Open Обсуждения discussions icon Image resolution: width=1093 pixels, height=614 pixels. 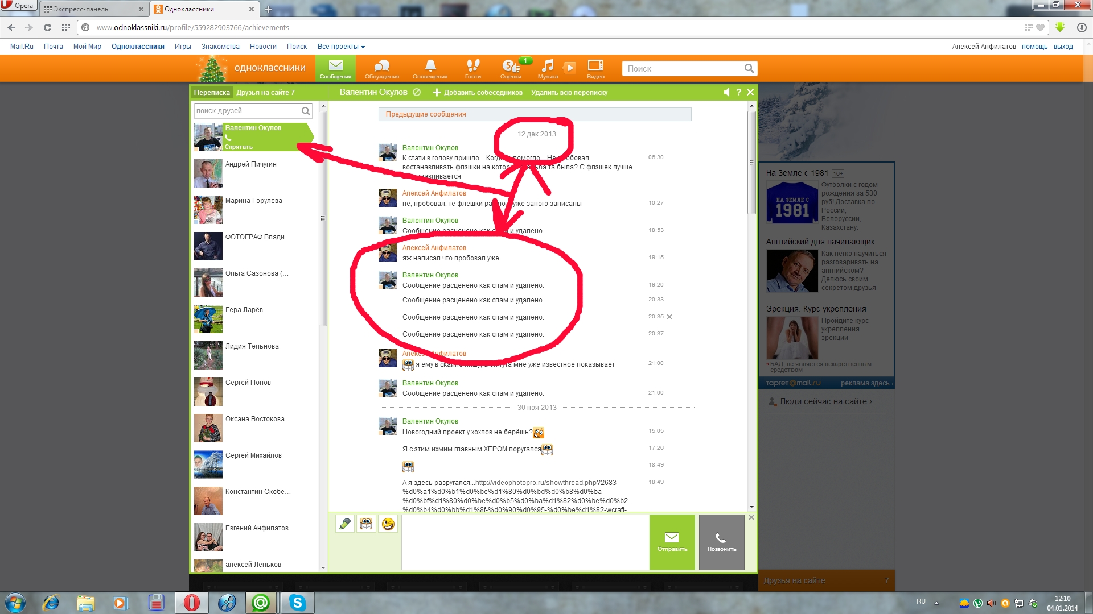(381, 68)
